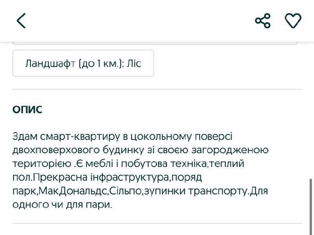Add listing to favorites with heart icon
Viewport: 314px width, 235px height.
[293, 20]
